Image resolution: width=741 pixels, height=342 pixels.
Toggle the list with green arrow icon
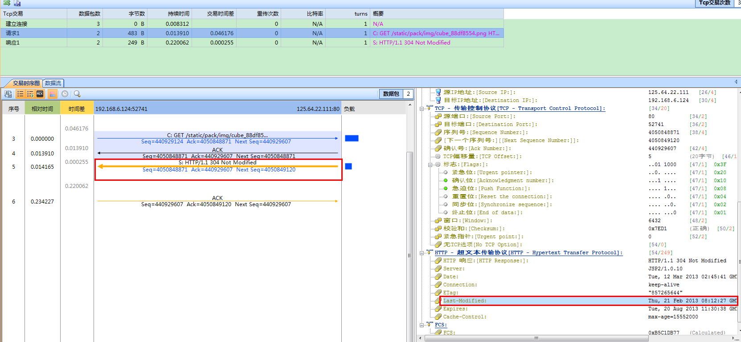pyautogui.click(x=30, y=94)
